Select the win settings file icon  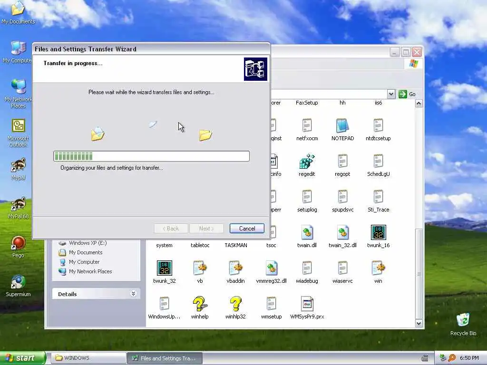pyautogui.click(x=378, y=268)
